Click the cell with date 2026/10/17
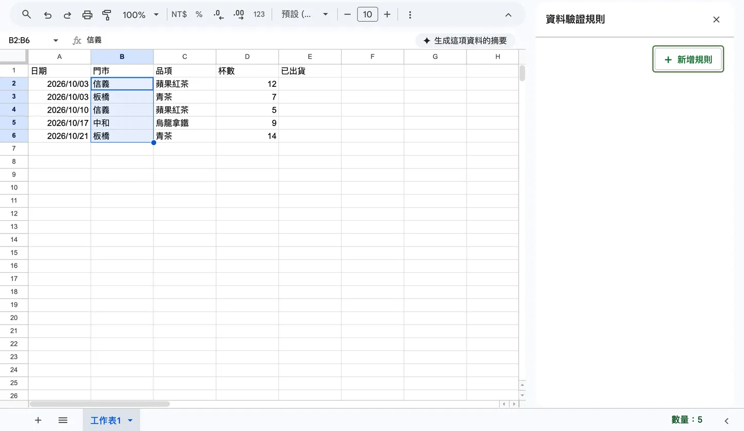Image resolution: width=744 pixels, height=431 pixels. coord(59,123)
